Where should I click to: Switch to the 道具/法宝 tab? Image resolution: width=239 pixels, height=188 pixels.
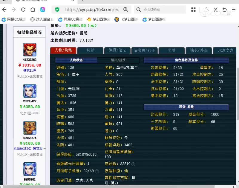[117, 50]
